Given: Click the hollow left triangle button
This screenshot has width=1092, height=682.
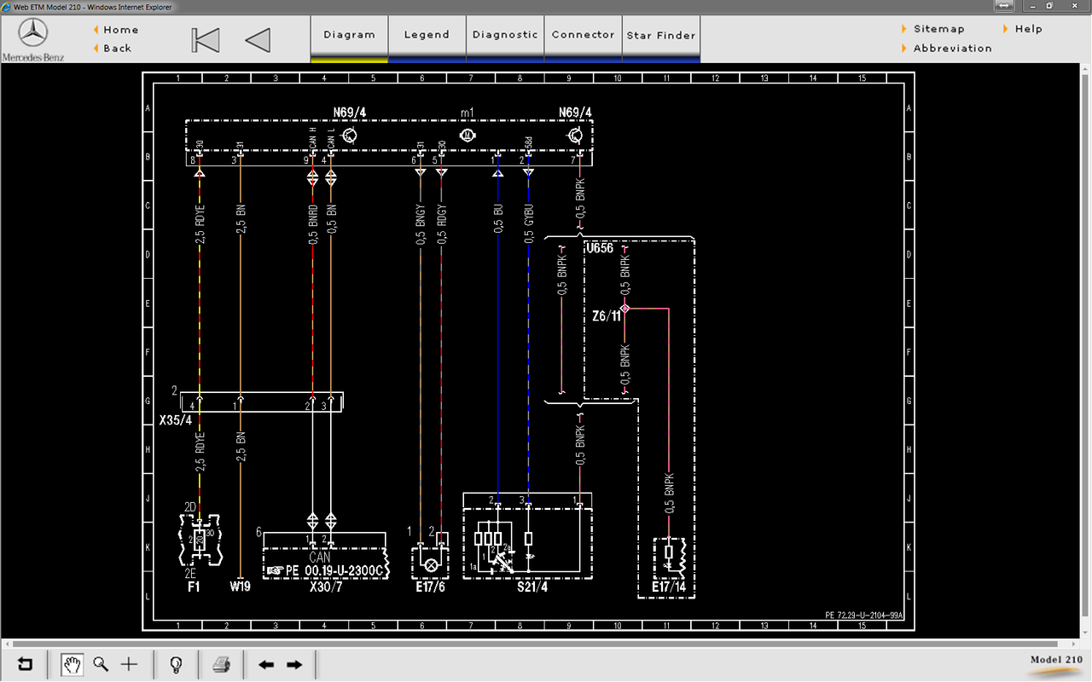Looking at the screenshot, I should pos(258,40).
